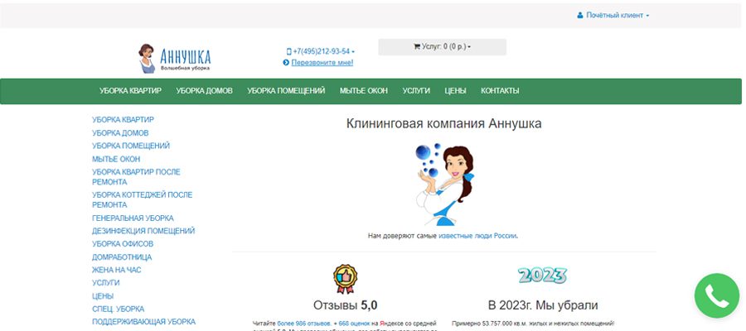The width and height of the screenshot is (746, 331).
Task: Select sidebar link ДЕЗИНФЕКЦИЯ ПОМЕЩЕНИЙ
Action: pos(143,231)
